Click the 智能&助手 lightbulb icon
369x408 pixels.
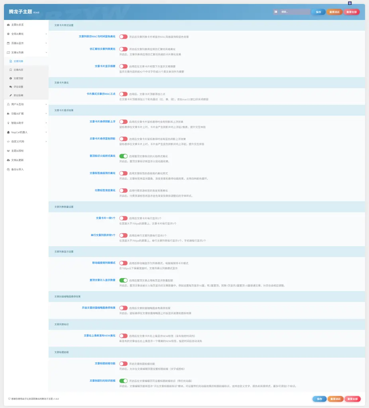8,123
